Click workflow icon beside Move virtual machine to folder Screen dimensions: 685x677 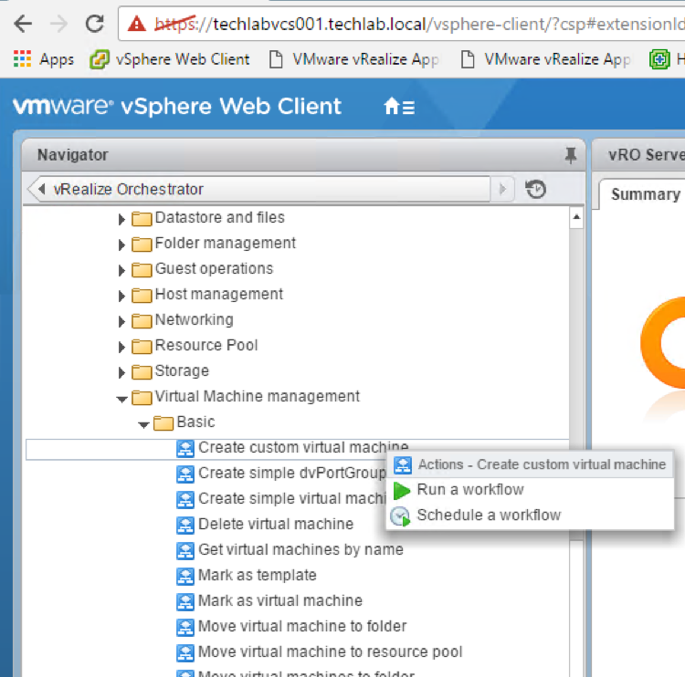tap(185, 627)
